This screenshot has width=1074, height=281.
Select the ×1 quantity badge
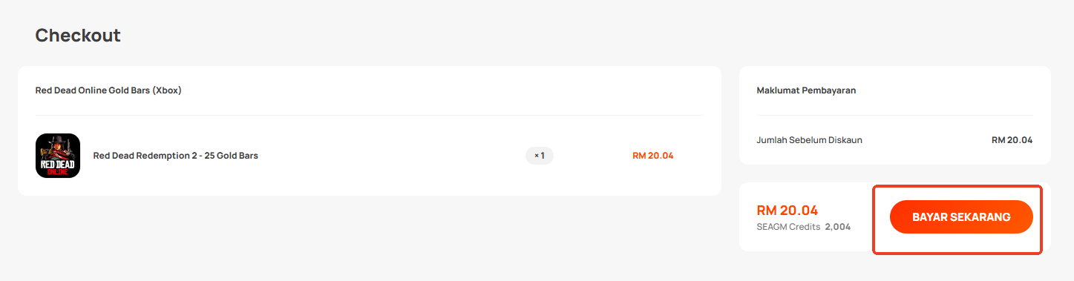(x=540, y=156)
